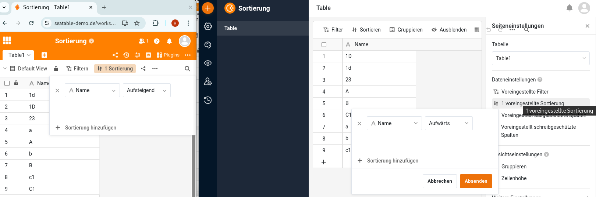Open the Plugins menu
Viewport: 596px width, 197px height.
point(168,55)
